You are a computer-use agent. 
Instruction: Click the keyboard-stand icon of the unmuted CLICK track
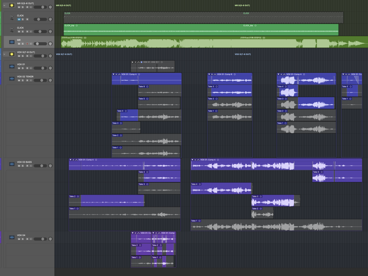point(12,30)
